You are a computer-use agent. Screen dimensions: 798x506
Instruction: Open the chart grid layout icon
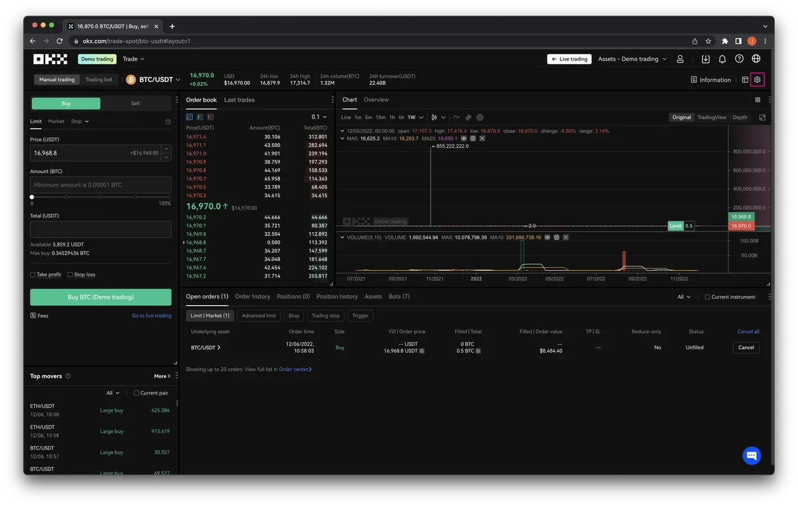pos(757,100)
